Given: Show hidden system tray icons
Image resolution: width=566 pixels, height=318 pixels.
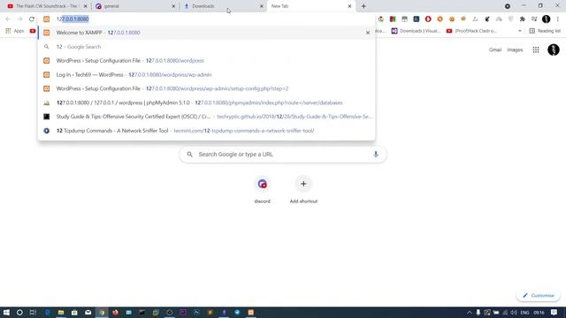Looking at the screenshot, I should coord(470,312).
